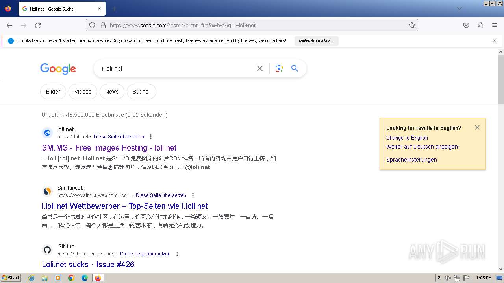504x283 pixels.
Task: Go back to the previous page
Action: (9, 25)
